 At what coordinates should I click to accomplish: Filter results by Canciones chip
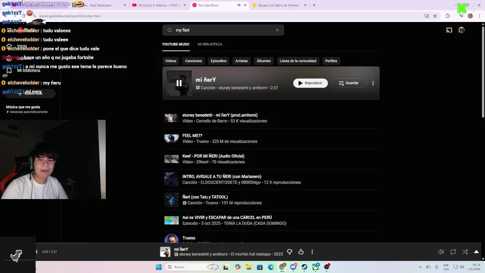click(x=193, y=61)
